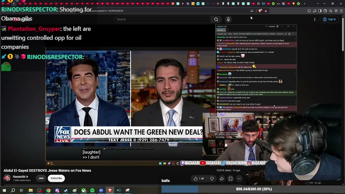Image resolution: width=345 pixels, height=194 pixels.
Task: Join the HasanAbi channel membership
Action: pyautogui.click(x=41, y=178)
